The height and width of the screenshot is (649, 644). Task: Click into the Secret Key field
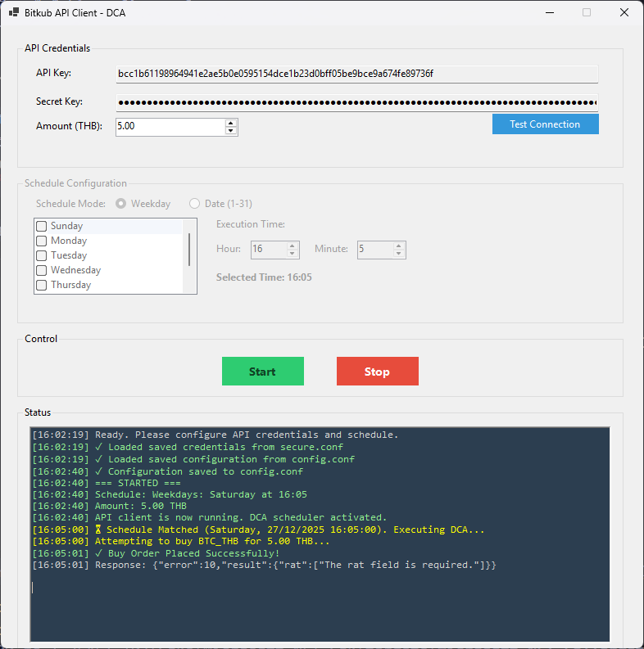click(x=356, y=103)
